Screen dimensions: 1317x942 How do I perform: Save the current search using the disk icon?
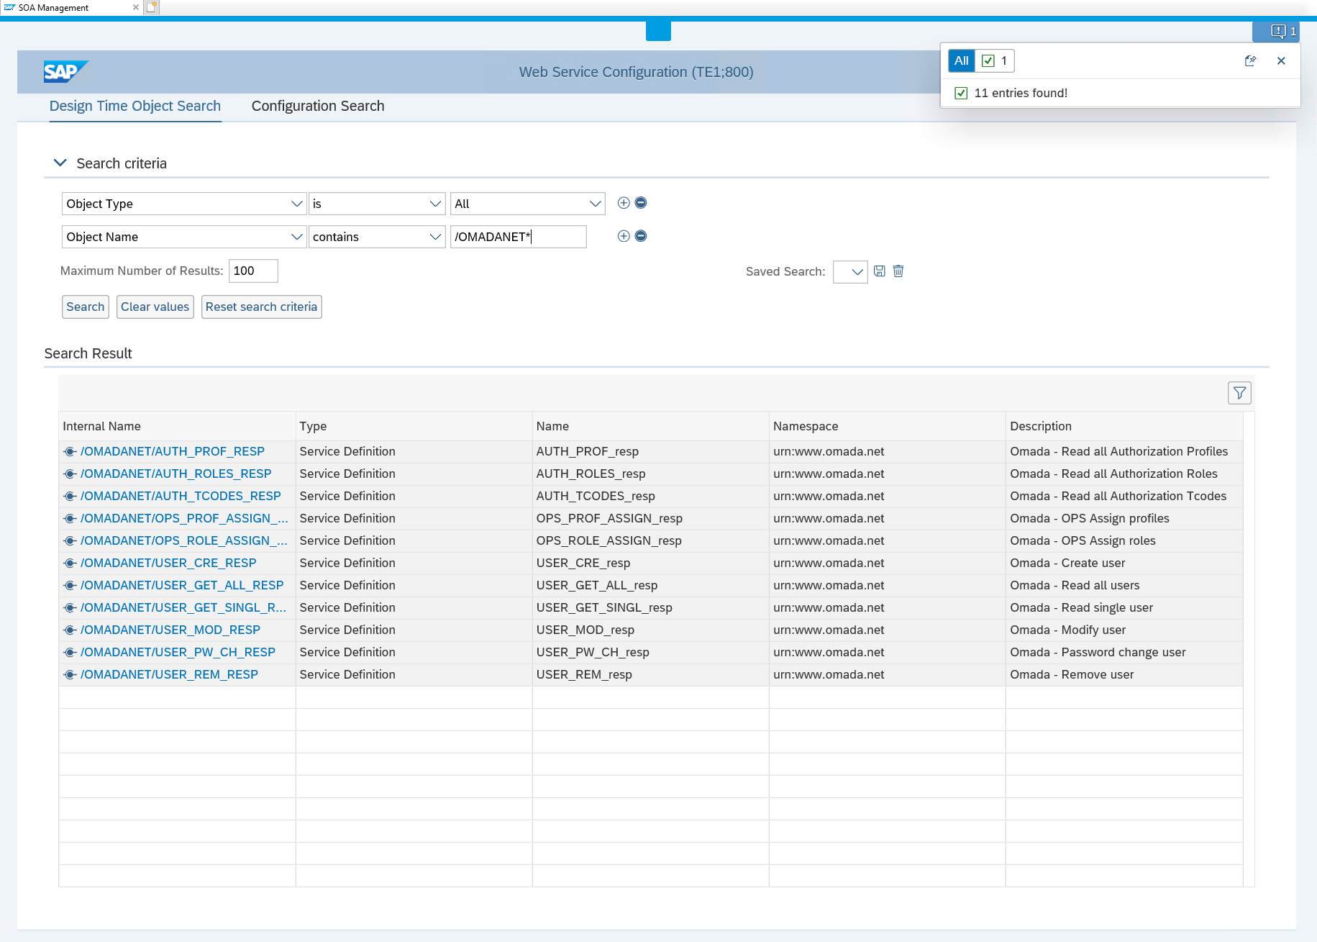[x=879, y=271]
